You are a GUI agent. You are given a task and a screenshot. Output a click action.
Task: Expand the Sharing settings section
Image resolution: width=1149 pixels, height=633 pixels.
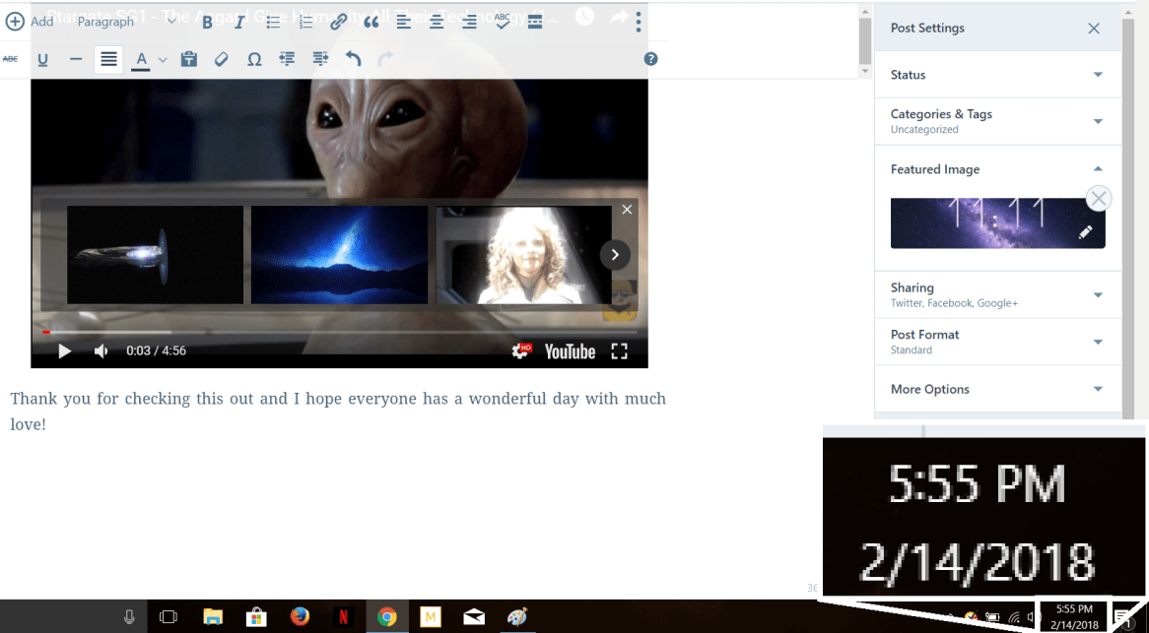pos(997,295)
